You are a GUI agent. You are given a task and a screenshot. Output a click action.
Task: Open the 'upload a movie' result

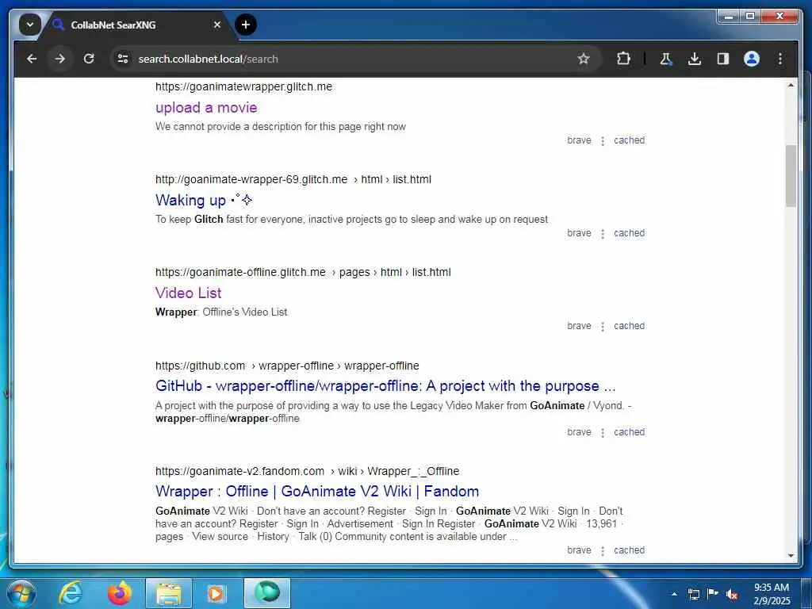point(206,108)
